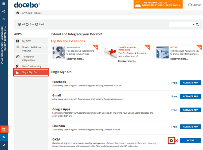Click the sidebar search magnifier icon
Viewport: 203px width, 150px height.
tap(4, 19)
